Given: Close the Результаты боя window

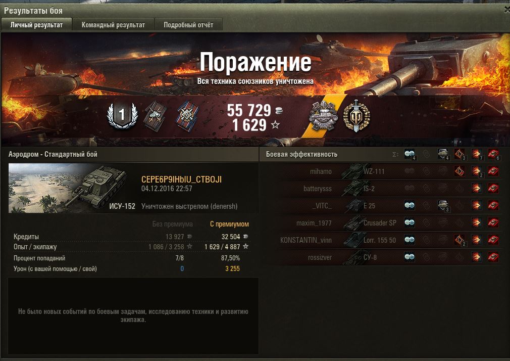Looking at the screenshot, I should point(507,11).
